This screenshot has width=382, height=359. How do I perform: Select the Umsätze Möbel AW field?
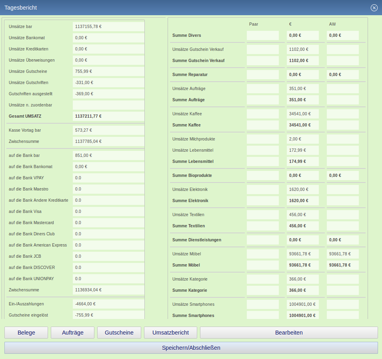coord(342,254)
